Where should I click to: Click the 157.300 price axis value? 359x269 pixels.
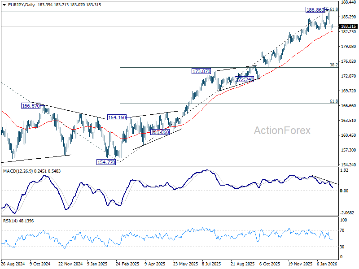tap(349, 150)
